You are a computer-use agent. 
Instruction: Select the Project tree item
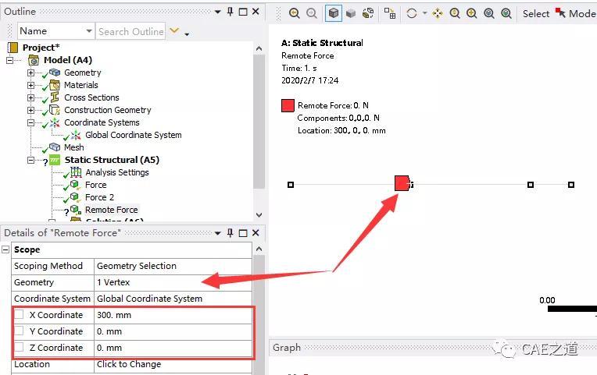41,48
